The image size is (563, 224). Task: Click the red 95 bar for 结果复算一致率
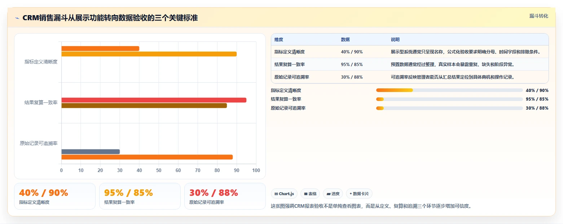tap(154, 100)
